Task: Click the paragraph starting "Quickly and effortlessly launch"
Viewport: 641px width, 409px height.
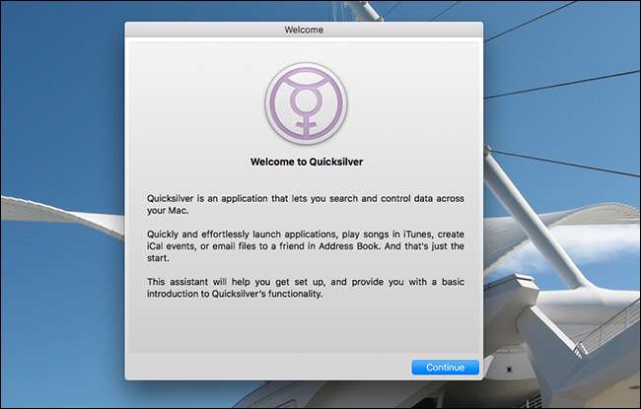Action: [306, 246]
